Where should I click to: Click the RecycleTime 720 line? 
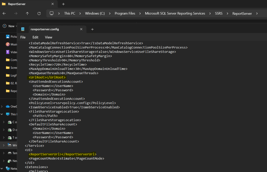coord(58,65)
